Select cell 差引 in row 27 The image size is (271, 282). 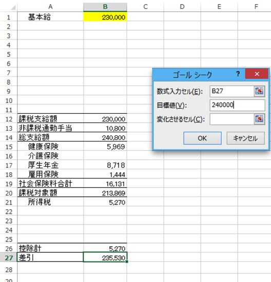pyautogui.click(x=50, y=257)
